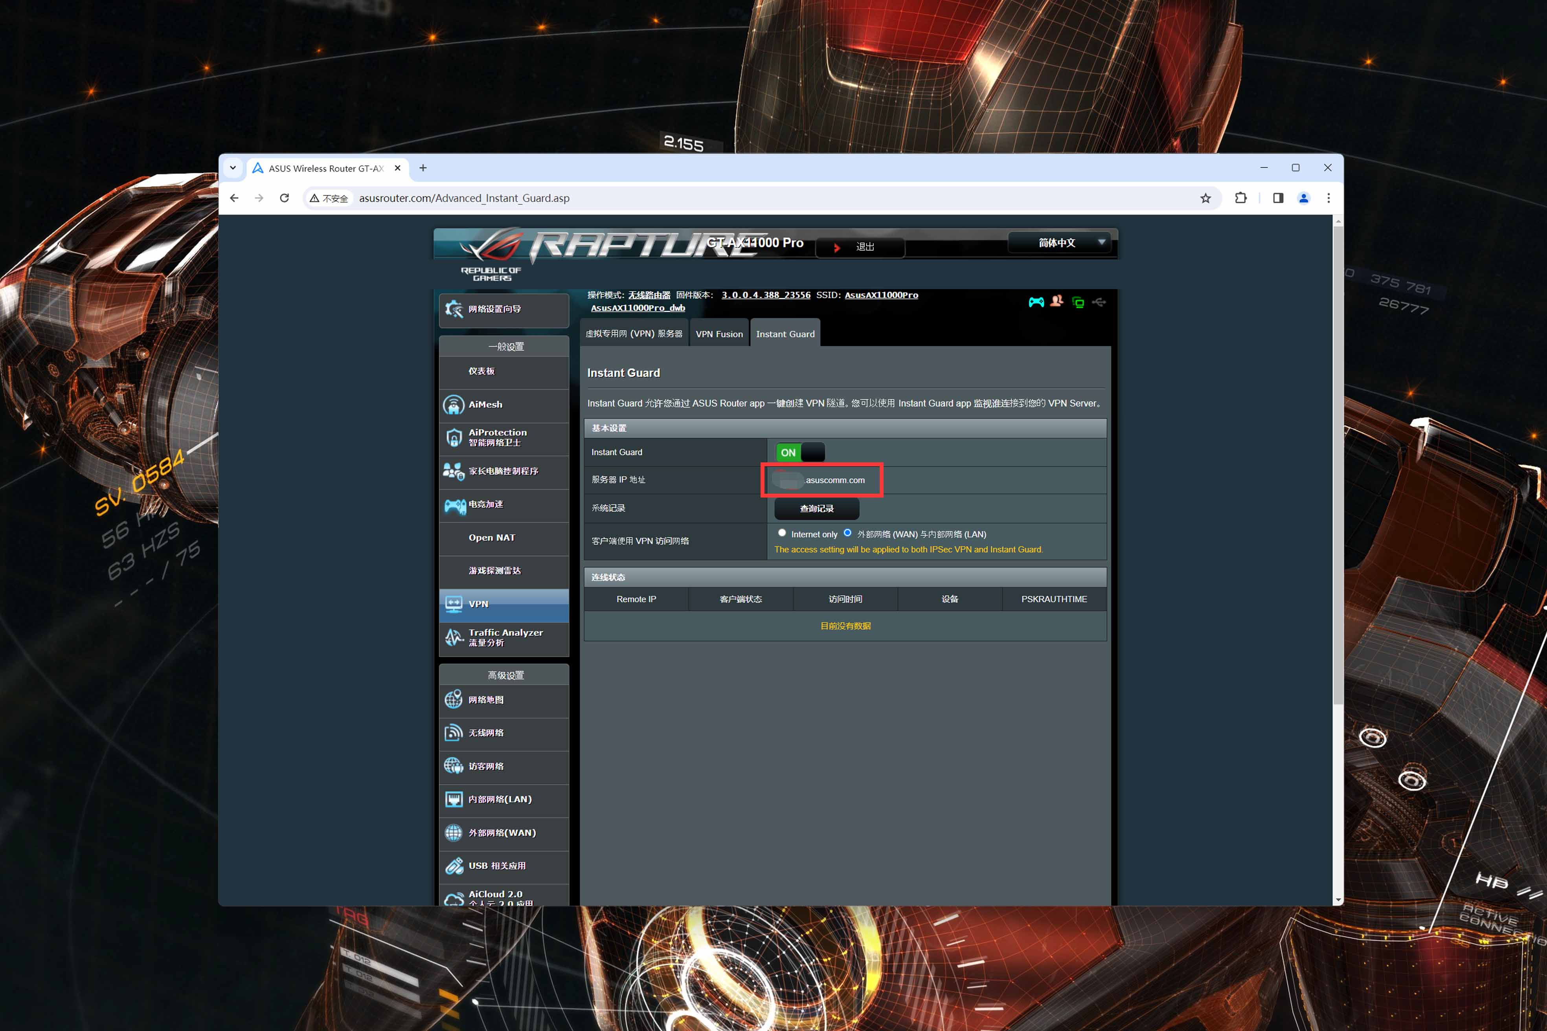Open the AiMesh sidebar icon
The width and height of the screenshot is (1547, 1031).
click(x=454, y=404)
